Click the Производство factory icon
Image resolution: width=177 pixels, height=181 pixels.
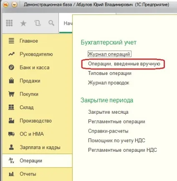(x=11, y=120)
